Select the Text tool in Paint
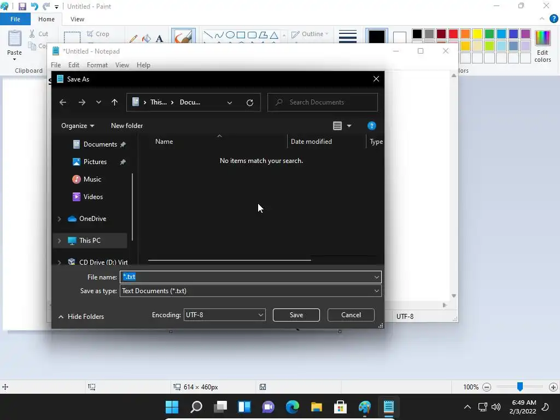Image resolution: width=560 pixels, height=420 pixels. click(x=159, y=39)
